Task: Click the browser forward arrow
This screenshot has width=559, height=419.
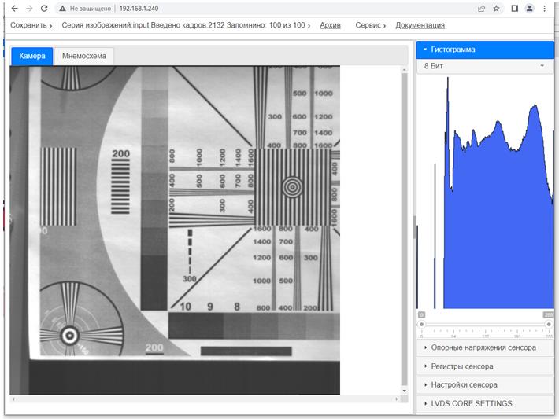Action: (x=28, y=8)
